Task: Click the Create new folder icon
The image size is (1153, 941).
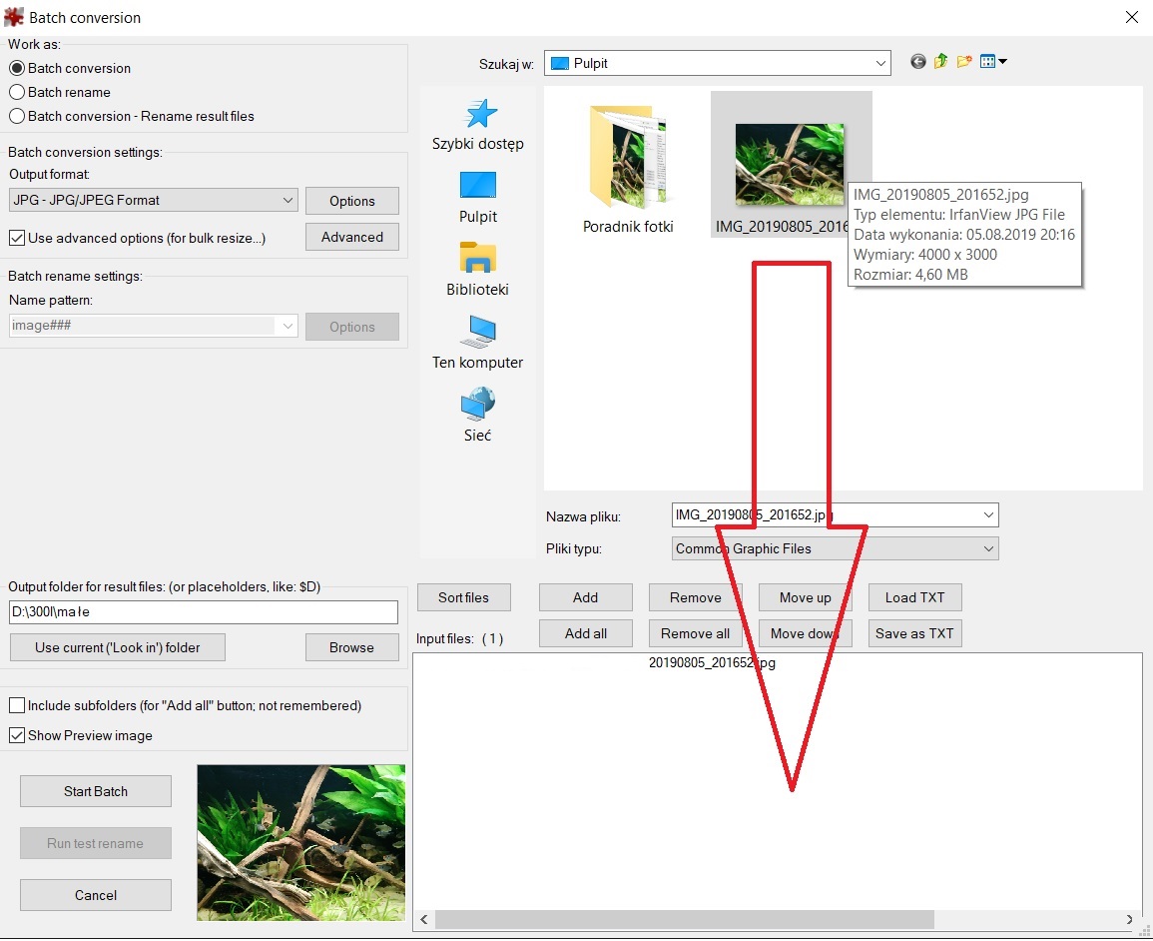Action: pyautogui.click(x=964, y=62)
